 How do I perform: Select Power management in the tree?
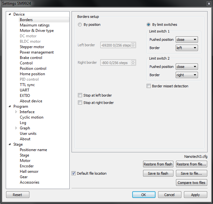pos(36,52)
